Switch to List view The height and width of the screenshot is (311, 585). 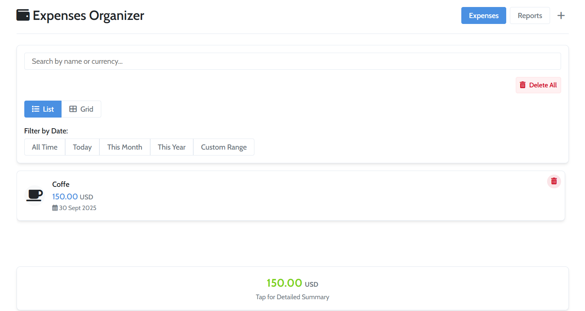(x=43, y=109)
